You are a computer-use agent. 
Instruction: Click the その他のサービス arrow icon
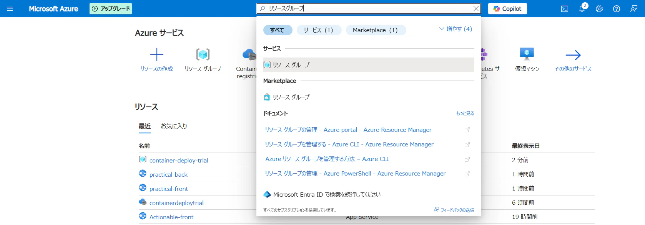tap(573, 55)
